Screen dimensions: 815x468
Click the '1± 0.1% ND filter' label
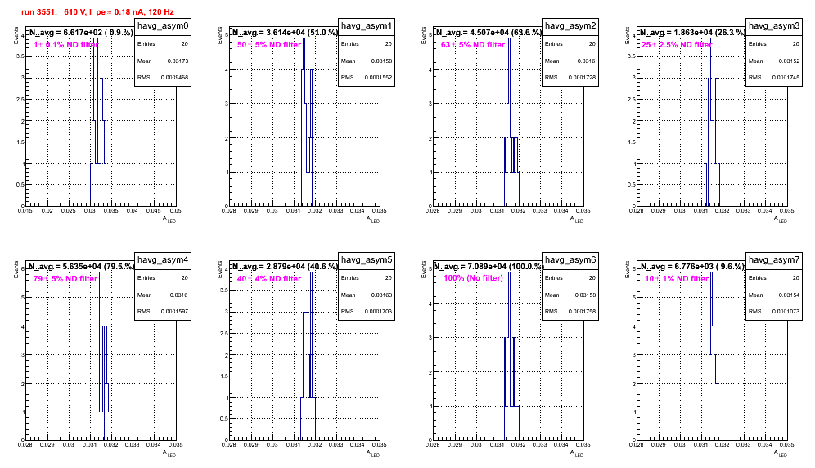pyautogui.click(x=65, y=45)
